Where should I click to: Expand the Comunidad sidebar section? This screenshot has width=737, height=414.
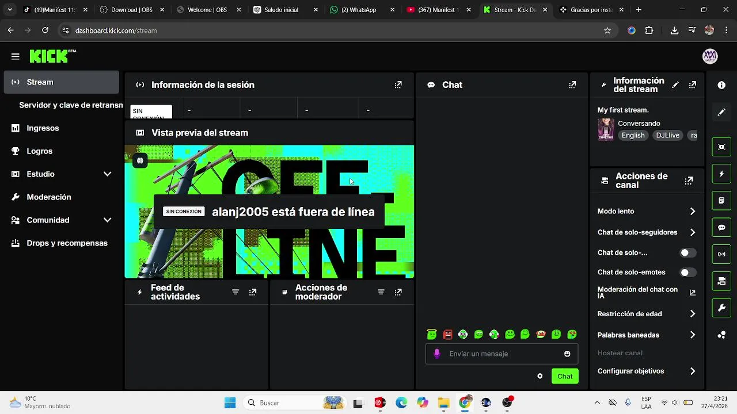[107, 220]
